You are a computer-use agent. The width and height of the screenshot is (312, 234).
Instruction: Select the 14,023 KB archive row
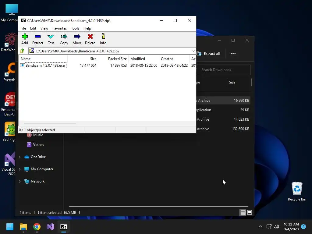click(x=223, y=119)
